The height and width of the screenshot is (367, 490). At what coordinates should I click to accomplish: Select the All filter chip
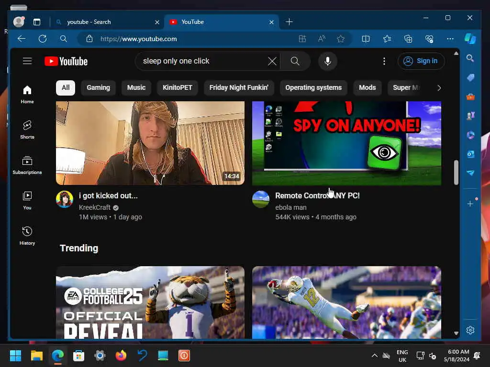(65, 88)
